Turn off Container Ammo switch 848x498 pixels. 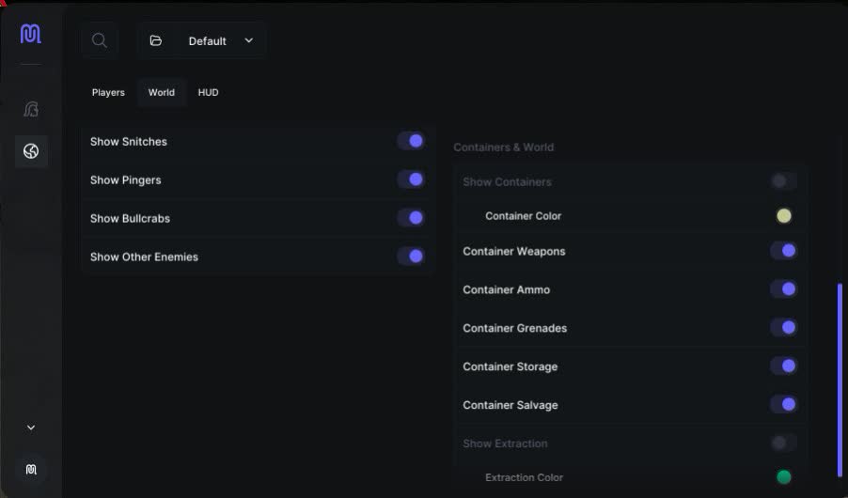(x=784, y=289)
